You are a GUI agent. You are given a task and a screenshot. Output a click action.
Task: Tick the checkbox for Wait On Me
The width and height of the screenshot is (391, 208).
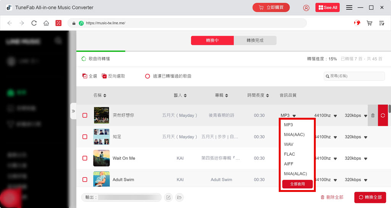(x=85, y=158)
